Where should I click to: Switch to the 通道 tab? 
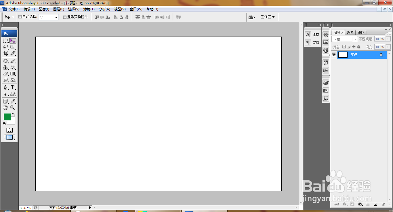350,33
